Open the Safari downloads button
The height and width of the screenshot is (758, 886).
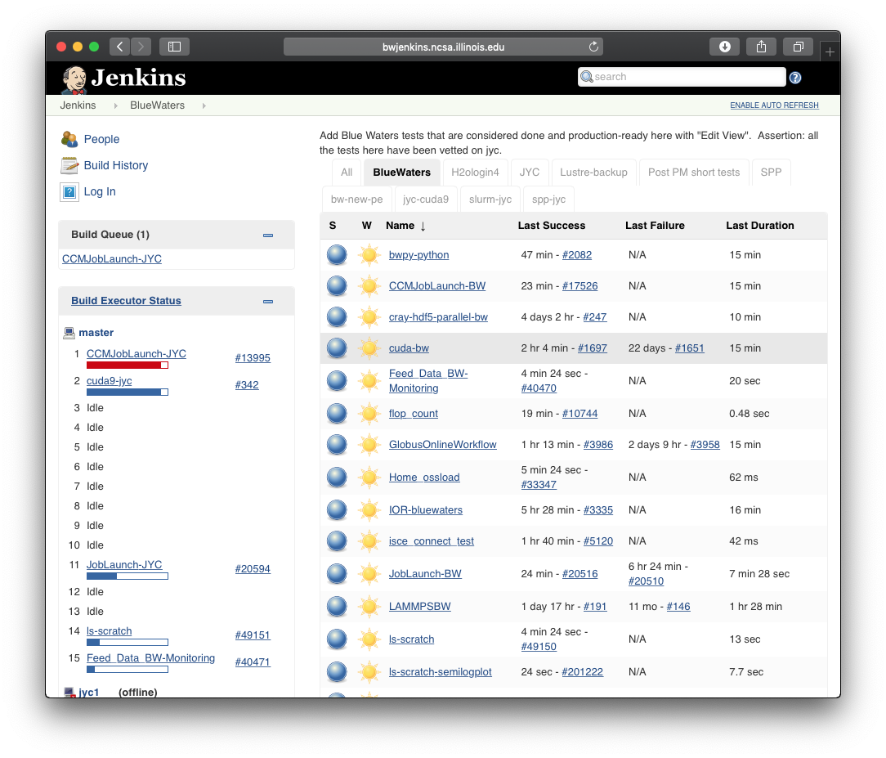pos(725,47)
